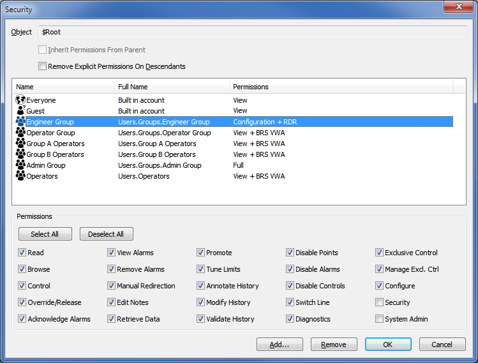Click in the Object $Root field

click(x=252, y=32)
